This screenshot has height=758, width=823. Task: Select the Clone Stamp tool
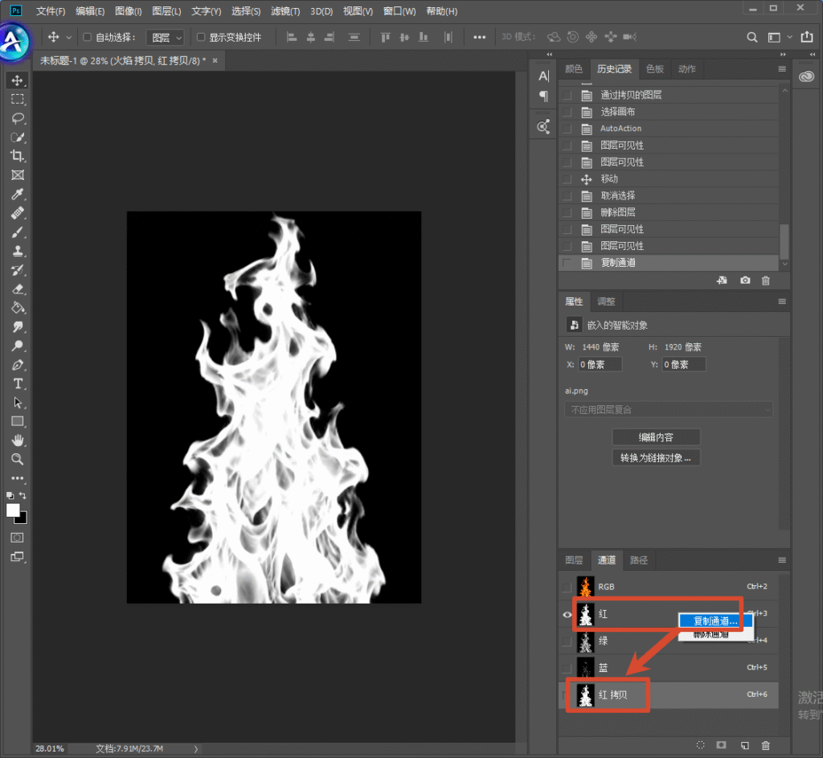click(18, 251)
